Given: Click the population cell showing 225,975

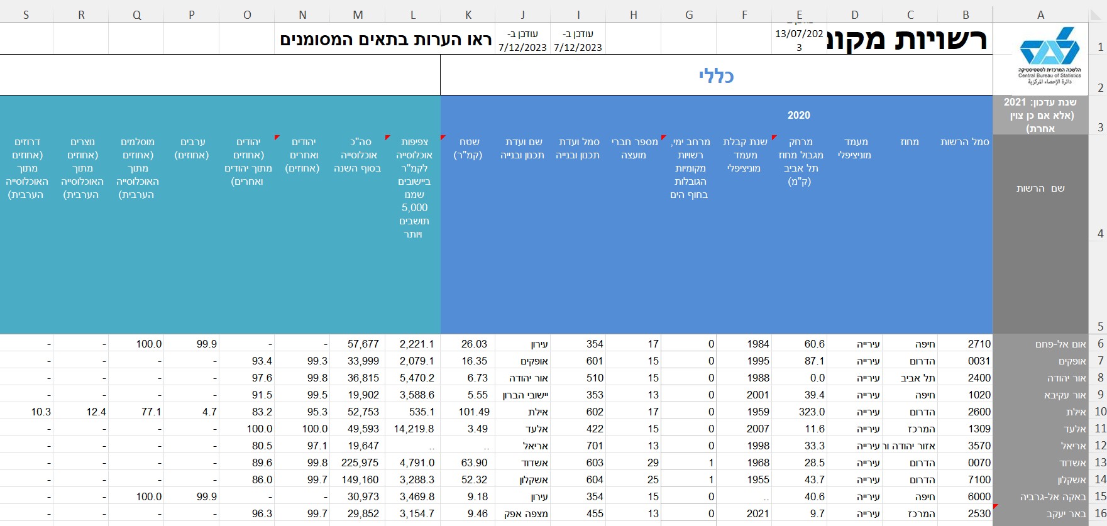Looking at the screenshot, I should [x=358, y=463].
